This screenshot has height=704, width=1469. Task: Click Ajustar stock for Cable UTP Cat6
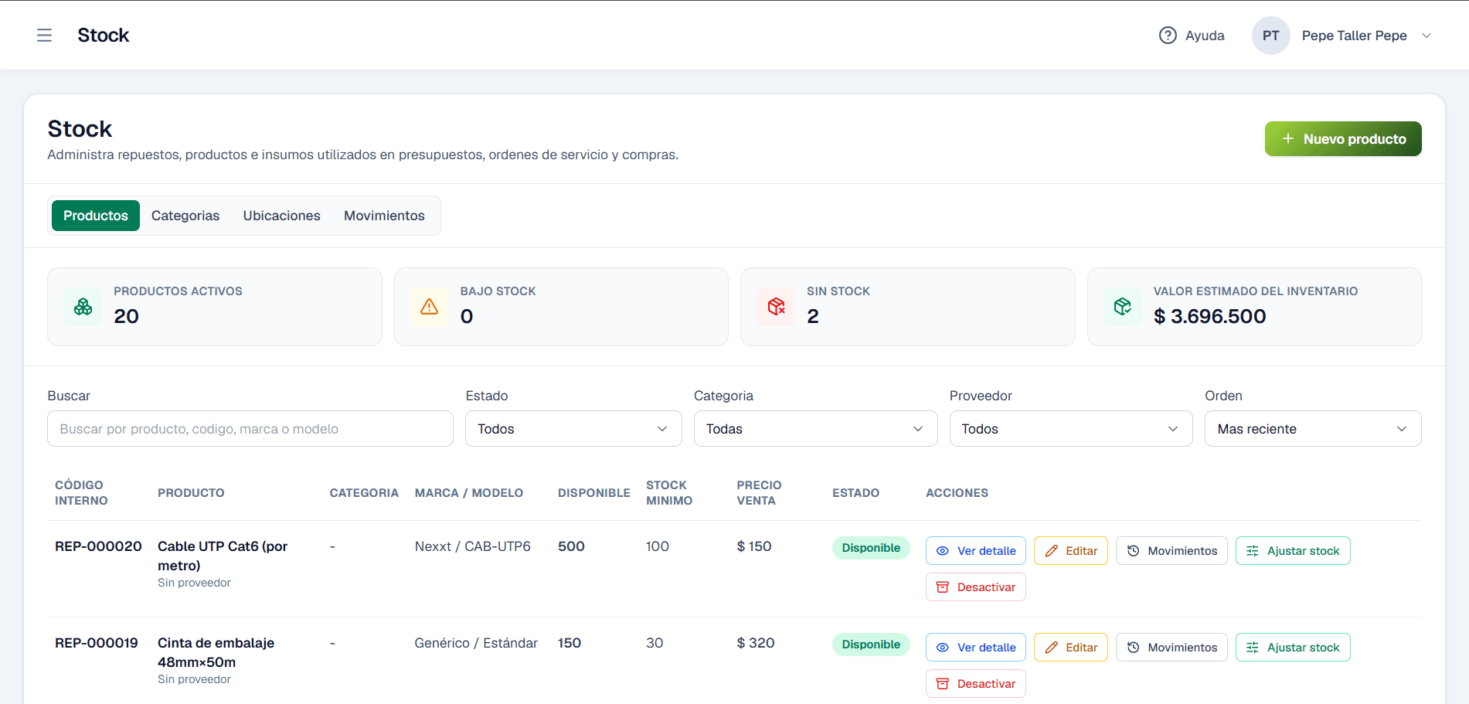click(1293, 551)
